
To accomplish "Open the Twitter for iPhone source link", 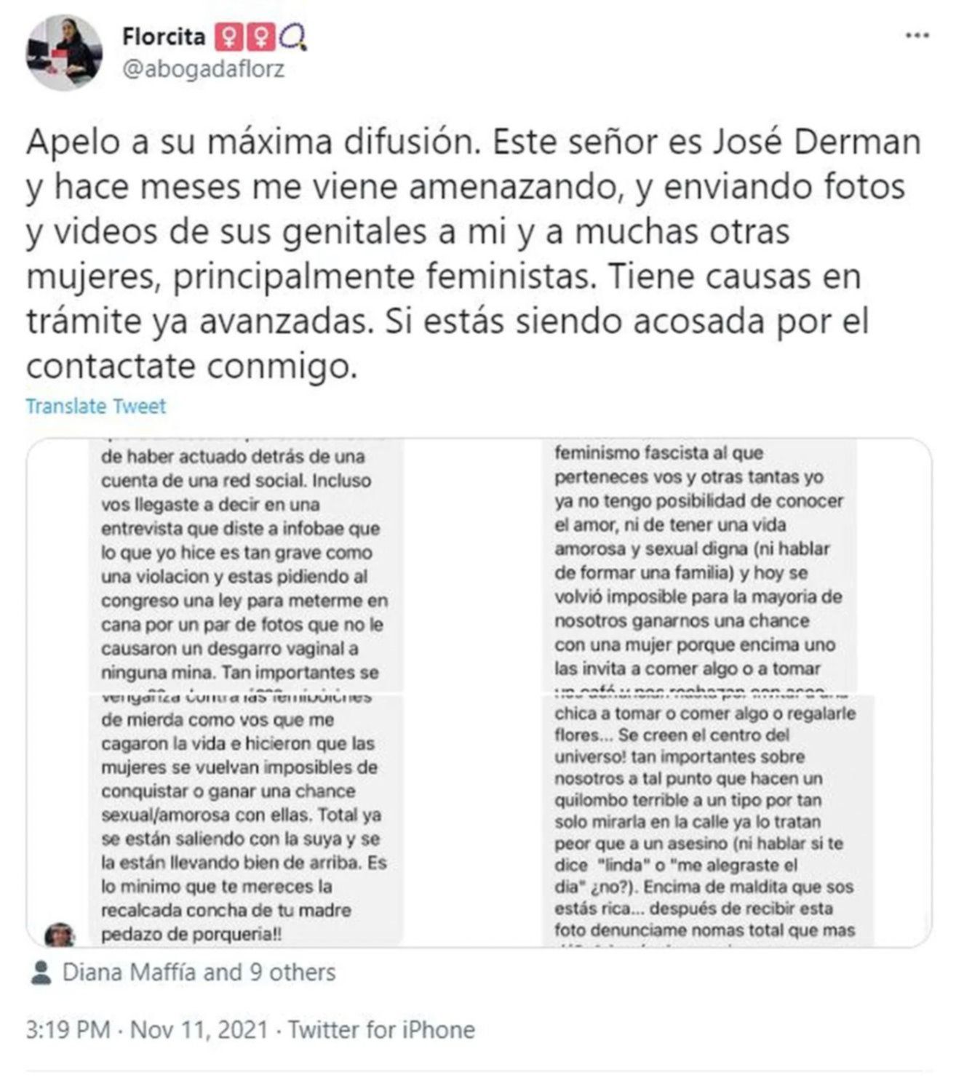I will pos(381,1030).
